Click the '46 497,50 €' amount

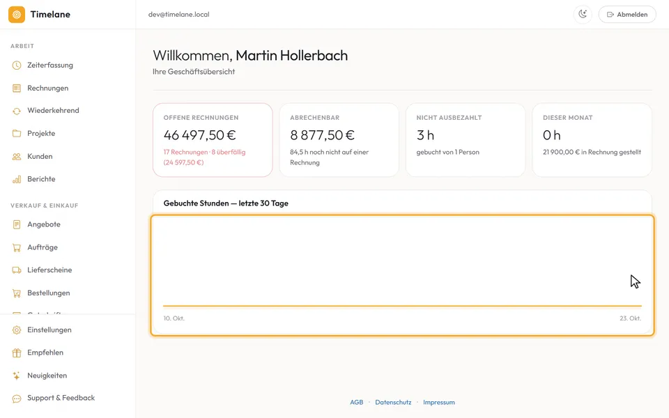coord(200,135)
